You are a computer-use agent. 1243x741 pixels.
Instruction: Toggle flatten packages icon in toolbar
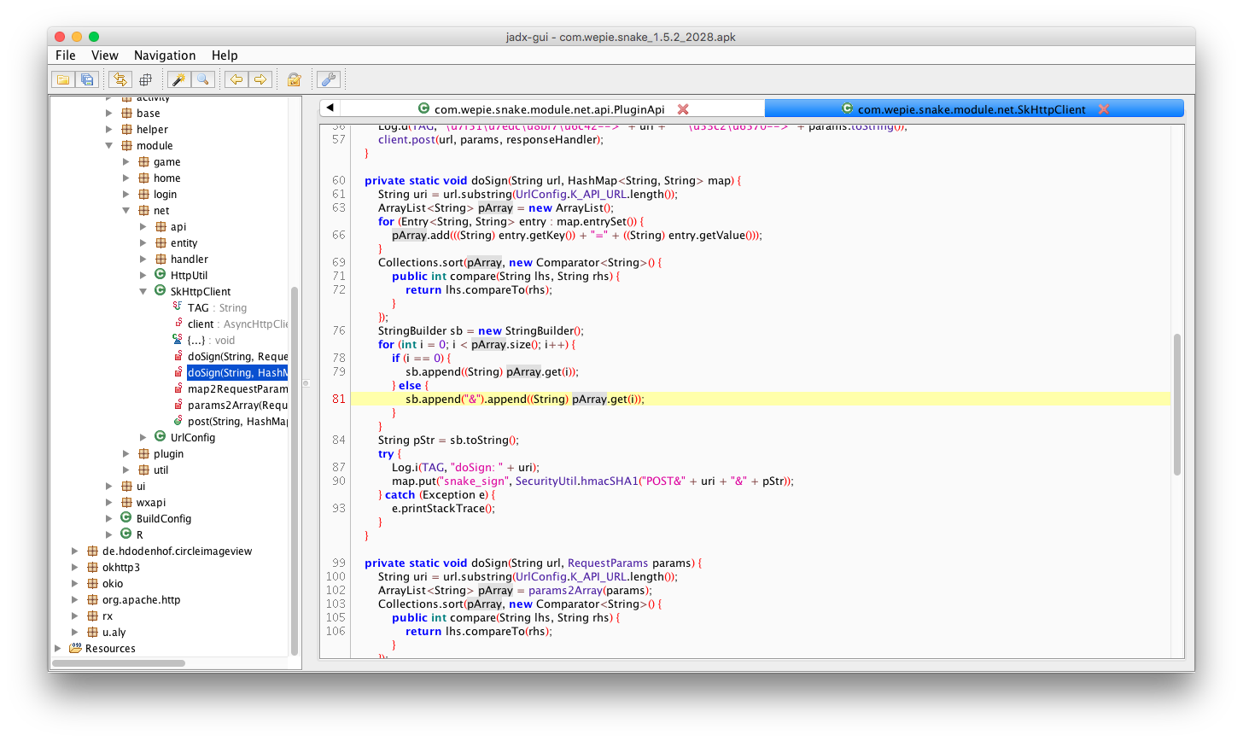point(145,79)
